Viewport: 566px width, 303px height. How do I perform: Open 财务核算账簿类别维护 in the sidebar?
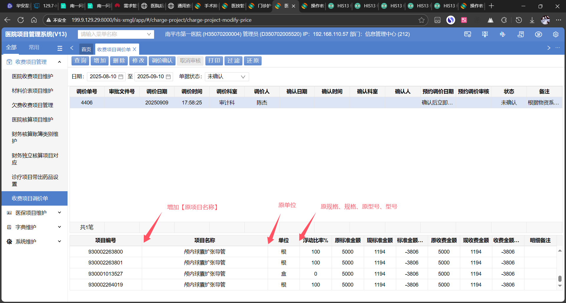(35, 138)
